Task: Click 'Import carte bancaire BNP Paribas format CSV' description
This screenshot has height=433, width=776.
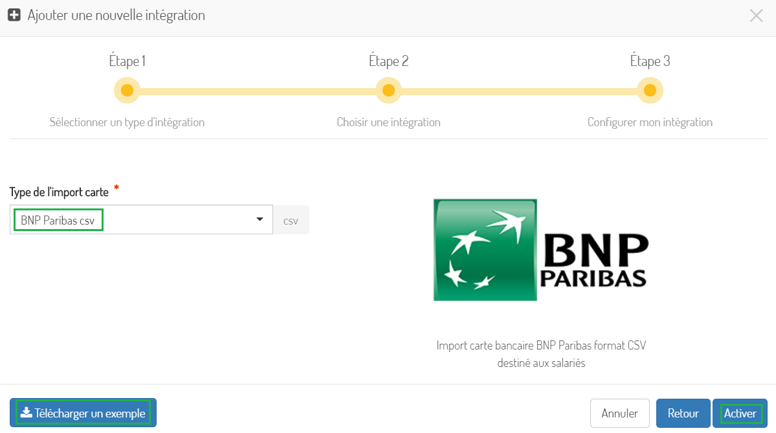Action: click(541, 346)
